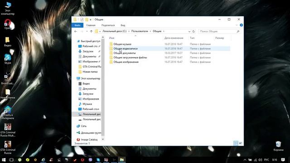
Task: Open the Skype icon in the taskbar
Action: (98, 160)
